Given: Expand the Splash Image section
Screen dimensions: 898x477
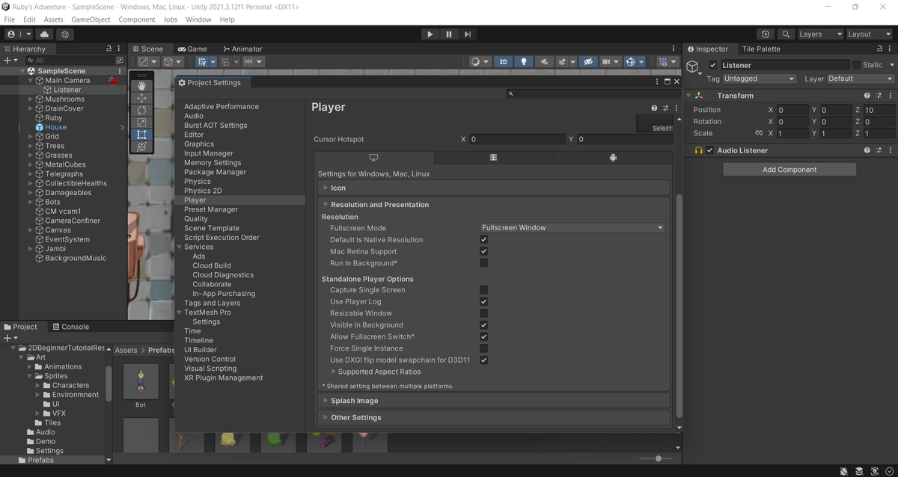Looking at the screenshot, I should (x=354, y=401).
